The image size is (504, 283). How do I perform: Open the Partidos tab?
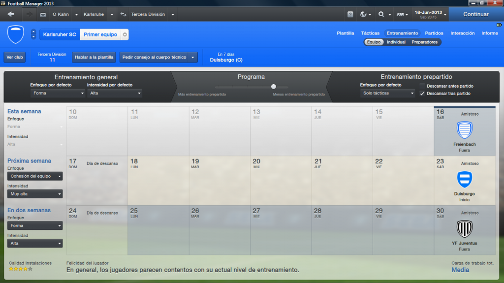point(434,33)
